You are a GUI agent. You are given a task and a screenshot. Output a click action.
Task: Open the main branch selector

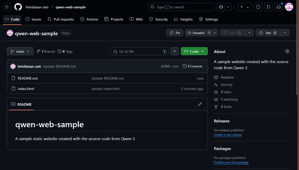click(x=20, y=51)
